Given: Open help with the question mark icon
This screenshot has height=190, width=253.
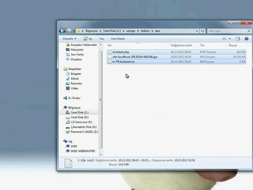Looking at the screenshot, I should [247, 39].
